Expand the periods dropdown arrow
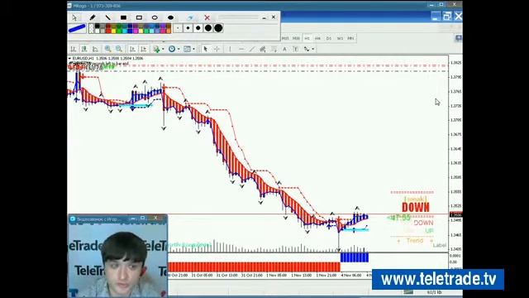Viewport: 529px width, 298px height. 179,50
